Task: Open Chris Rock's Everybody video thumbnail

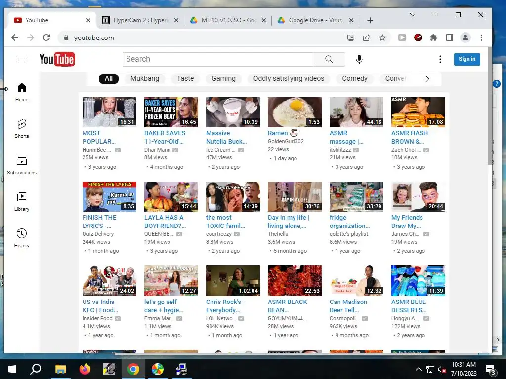Action: [233, 281]
